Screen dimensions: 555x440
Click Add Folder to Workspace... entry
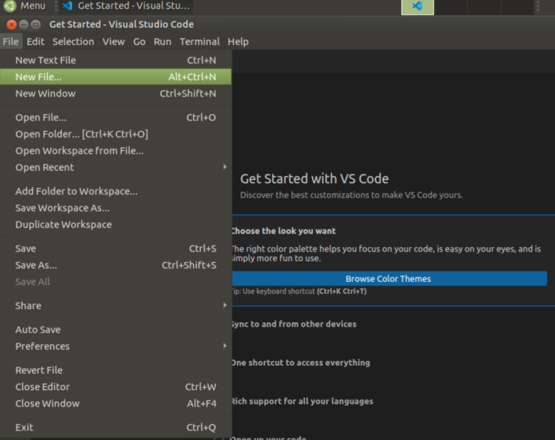click(76, 191)
